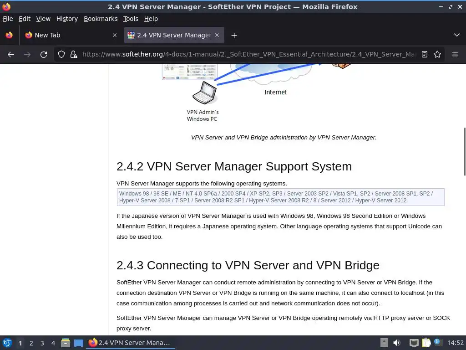466x350 pixels.
Task: Open the volume control tray icon
Action: (397, 343)
